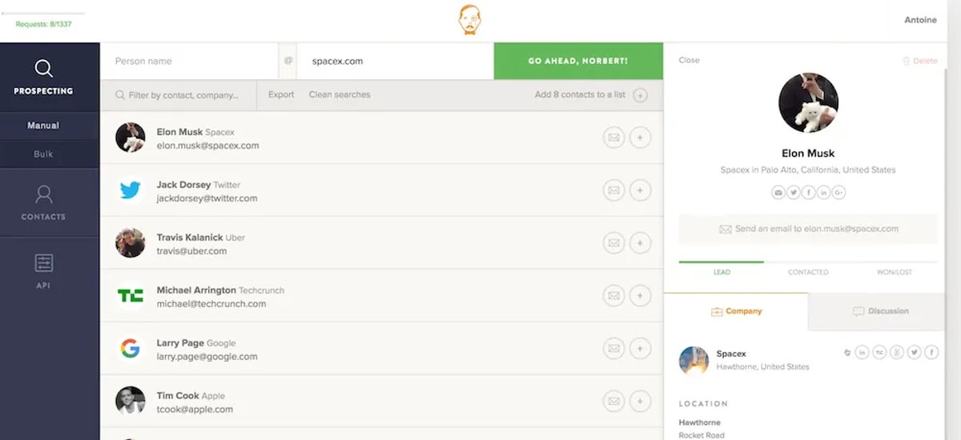Viewport: 961px width, 440px height.
Task: Click envelope icon in Jack Dorsey row
Action: coord(613,190)
